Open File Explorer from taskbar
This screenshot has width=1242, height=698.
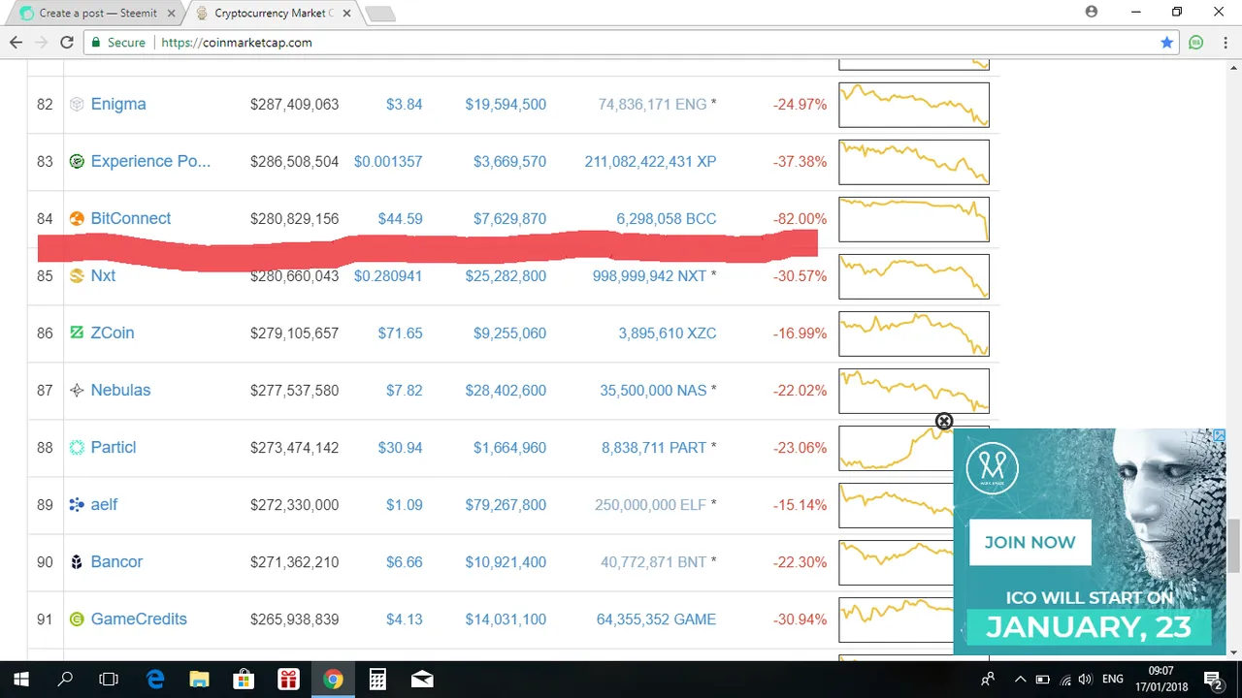[x=199, y=680]
